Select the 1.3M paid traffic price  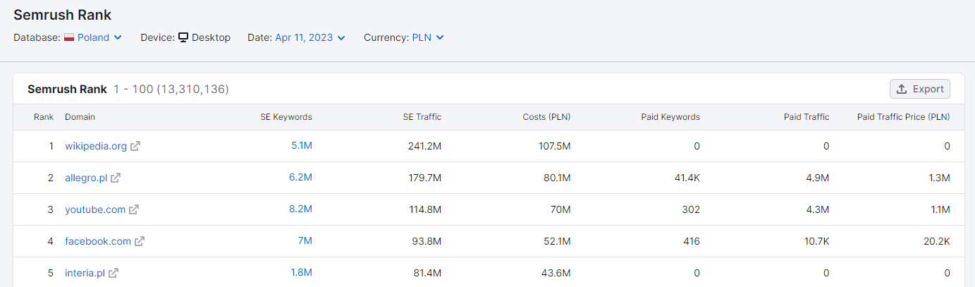[x=940, y=178]
